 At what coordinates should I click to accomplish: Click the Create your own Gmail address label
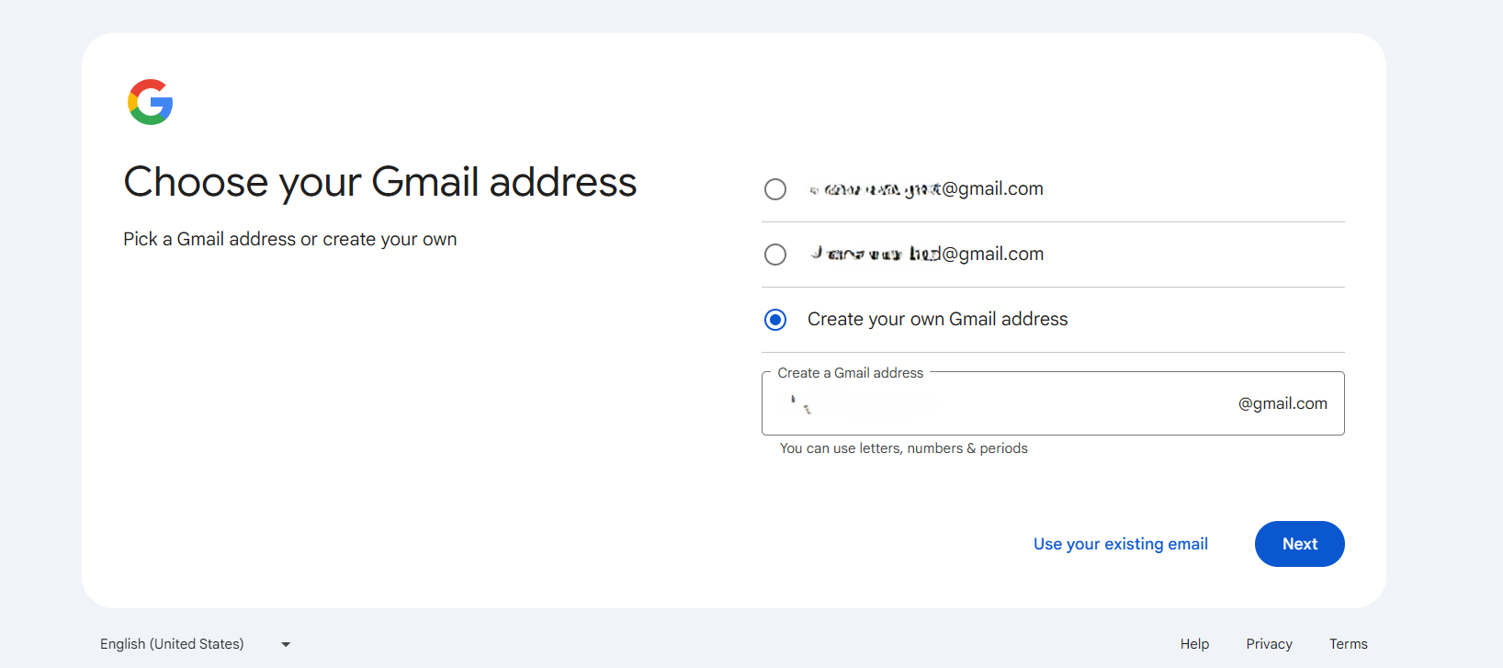tap(937, 320)
